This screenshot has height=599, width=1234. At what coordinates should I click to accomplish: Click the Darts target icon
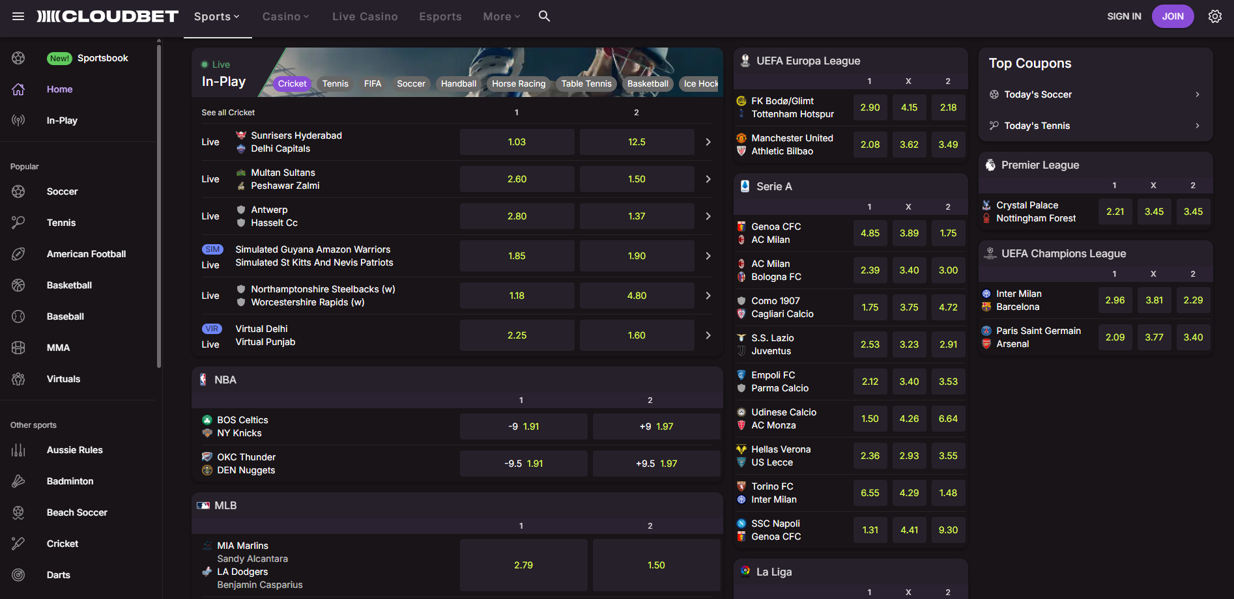(x=18, y=575)
